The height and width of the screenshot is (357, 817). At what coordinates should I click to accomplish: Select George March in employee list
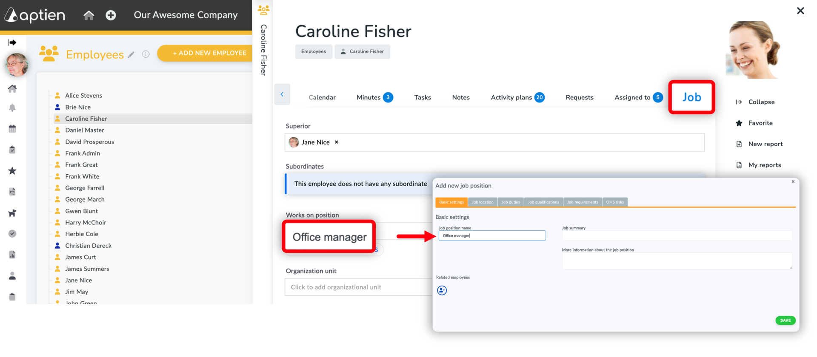pos(85,199)
